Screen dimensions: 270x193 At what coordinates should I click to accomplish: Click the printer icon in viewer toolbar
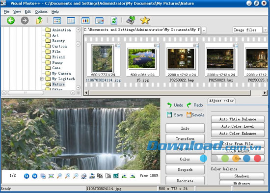[x=83, y=176]
